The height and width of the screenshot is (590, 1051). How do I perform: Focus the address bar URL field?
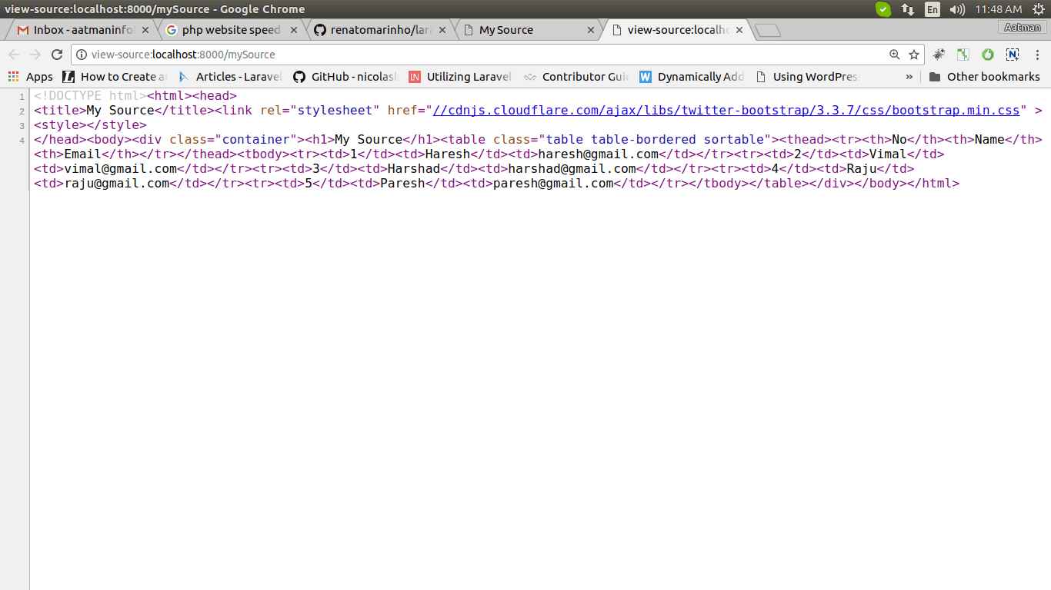(485, 55)
